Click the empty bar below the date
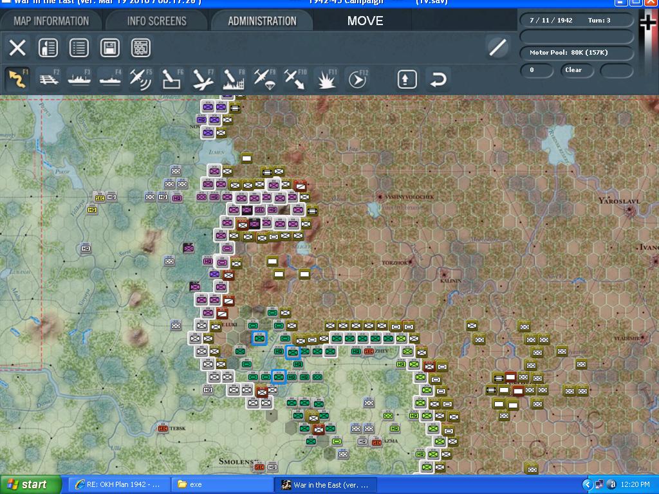 coord(576,36)
